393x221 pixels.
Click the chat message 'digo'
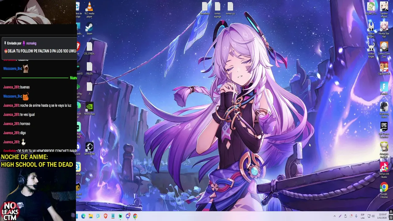click(23, 133)
